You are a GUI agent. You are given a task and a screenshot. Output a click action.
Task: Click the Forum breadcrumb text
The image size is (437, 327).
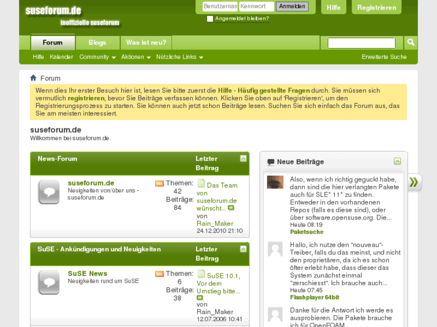tap(50, 78)
